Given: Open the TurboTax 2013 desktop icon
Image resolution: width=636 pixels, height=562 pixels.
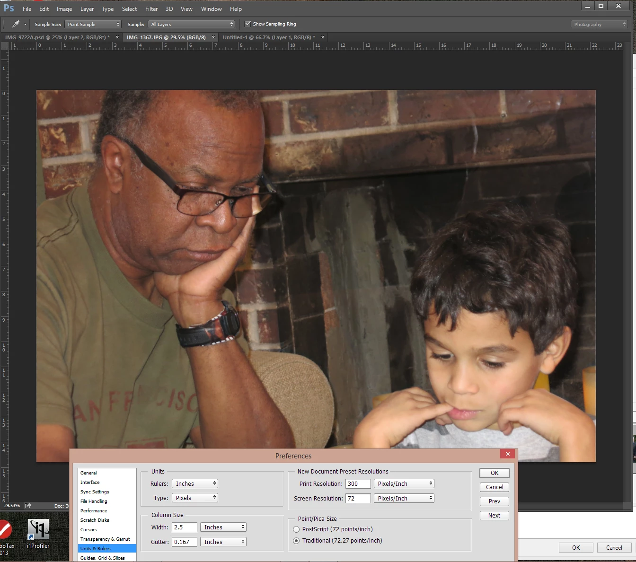Looking at the screenshot, I should 6,537.
